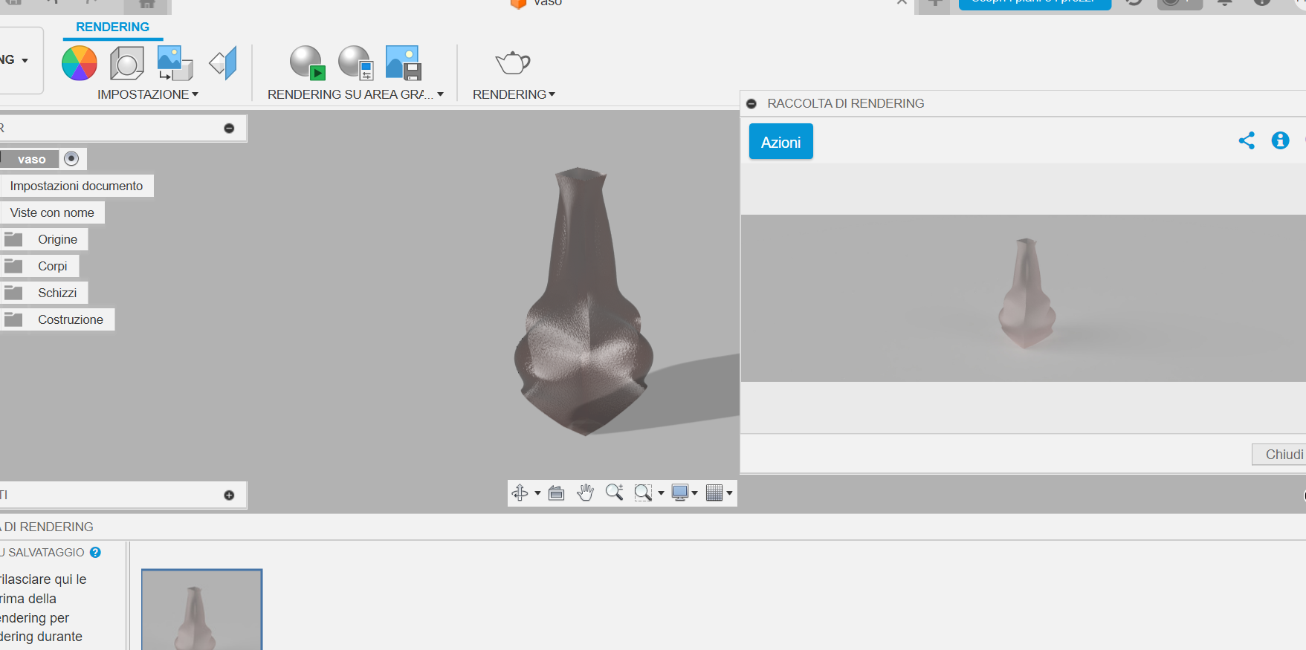1306x650 pixels.
Task: Click the teapot Render icon
Action: [x=513, y=63]
